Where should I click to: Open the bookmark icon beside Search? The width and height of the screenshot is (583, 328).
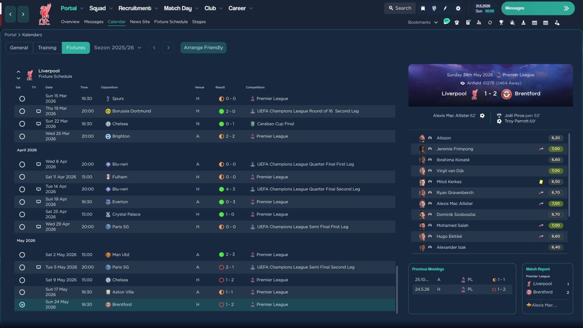[x=423, y=8]
